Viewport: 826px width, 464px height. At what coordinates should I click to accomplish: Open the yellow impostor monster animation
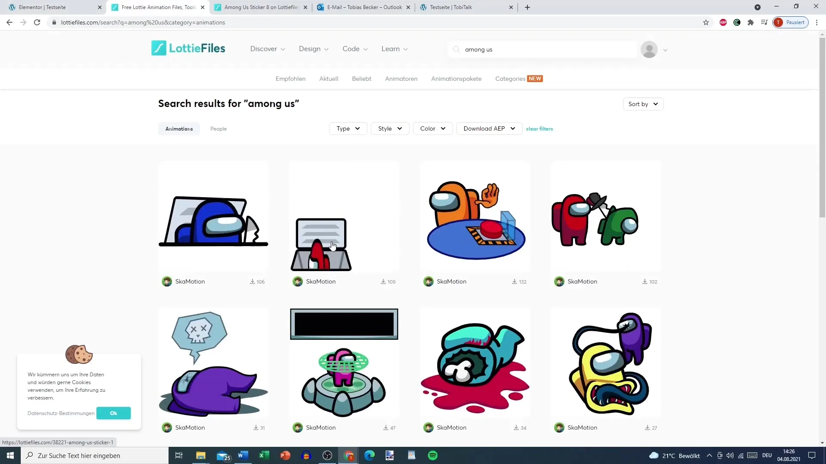606,363
